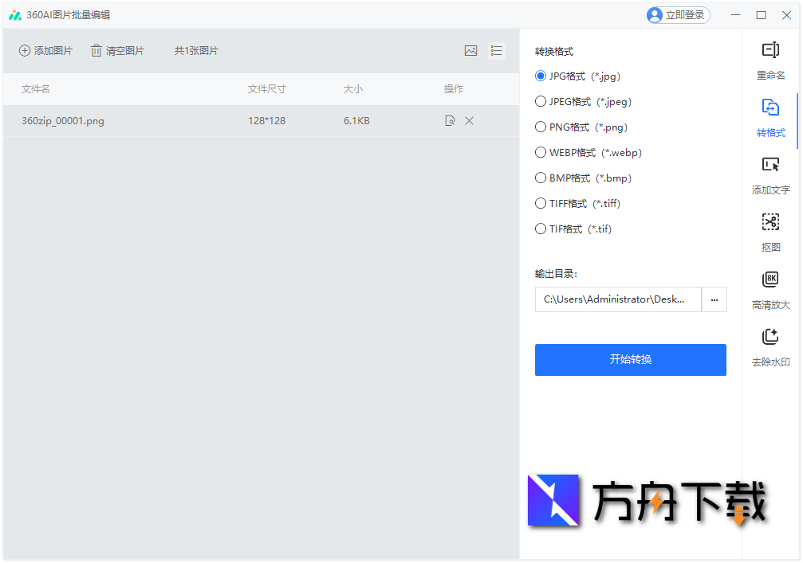Click 添加图片 to add images

(x=45, y=49)
